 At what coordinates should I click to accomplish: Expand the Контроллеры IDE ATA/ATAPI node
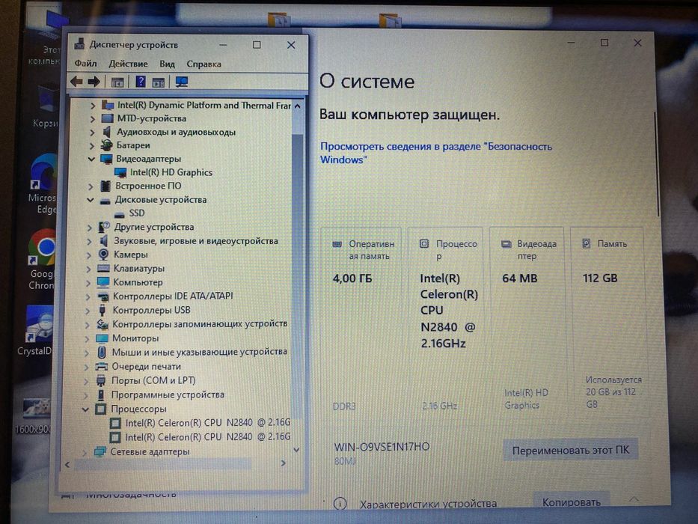click(88, 296)
